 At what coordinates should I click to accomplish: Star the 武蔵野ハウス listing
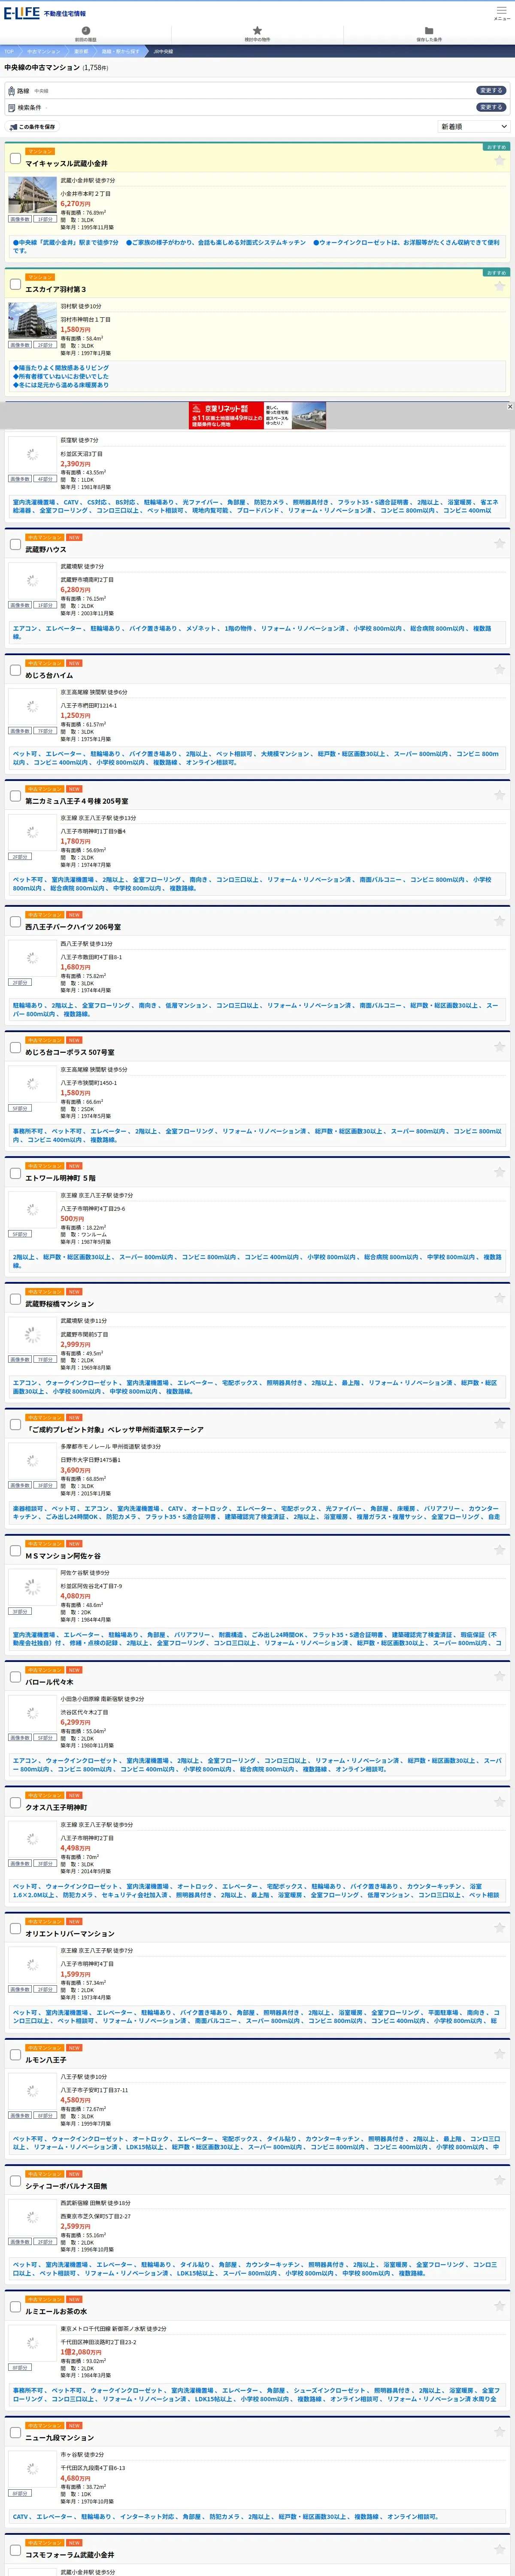tap(499, 543)
